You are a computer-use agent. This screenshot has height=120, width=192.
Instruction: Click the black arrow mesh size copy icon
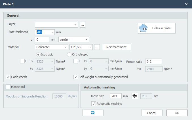[x=135, y=96]
